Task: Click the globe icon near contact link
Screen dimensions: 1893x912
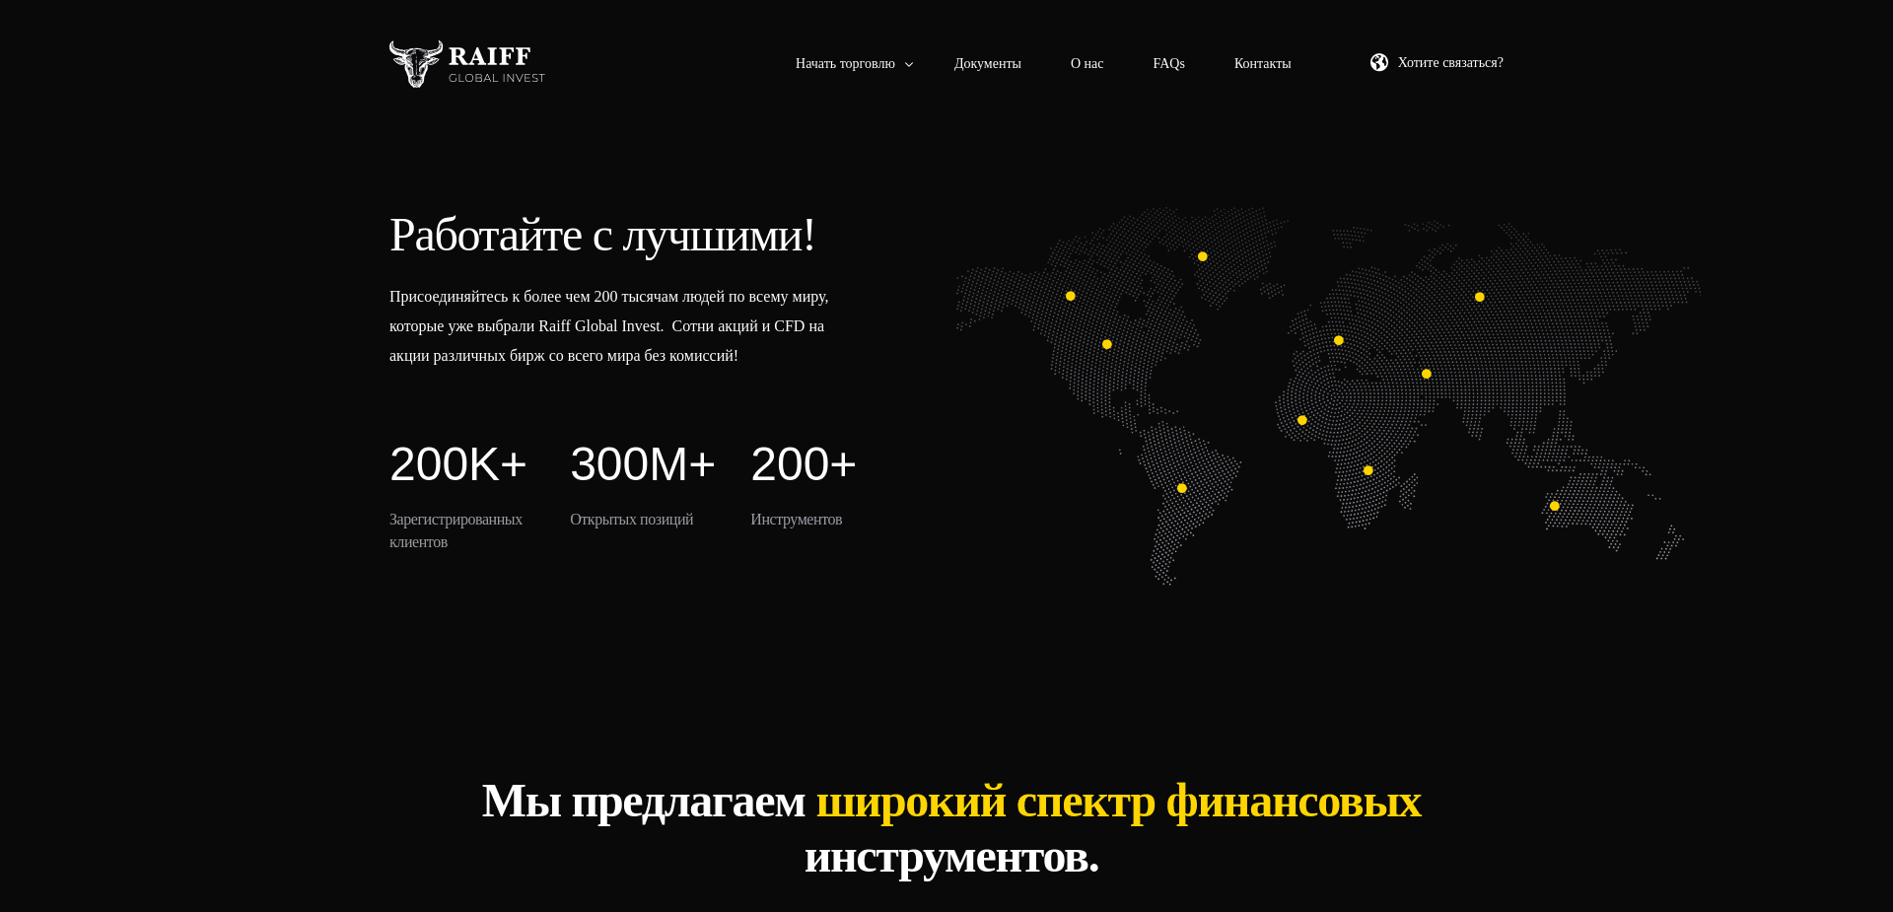Action: (x=1379, y=62)
